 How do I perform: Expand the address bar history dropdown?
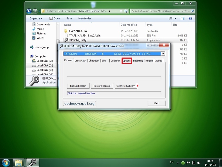tap(121, 11)
